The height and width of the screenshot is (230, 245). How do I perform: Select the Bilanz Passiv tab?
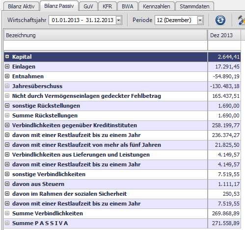click(x=59, y=6)
